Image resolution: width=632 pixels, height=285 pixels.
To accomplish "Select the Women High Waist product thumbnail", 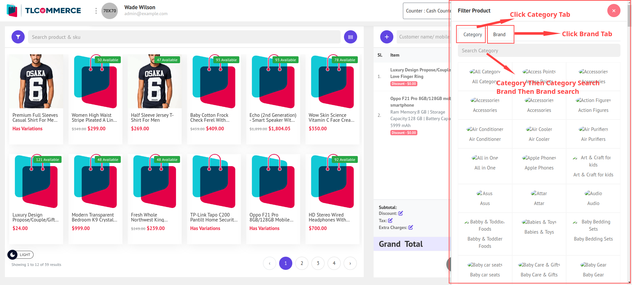I will (95, 82).
